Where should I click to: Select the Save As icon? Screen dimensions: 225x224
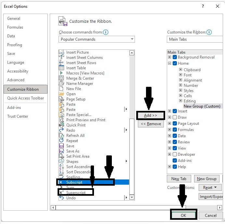tap(61, 151)
